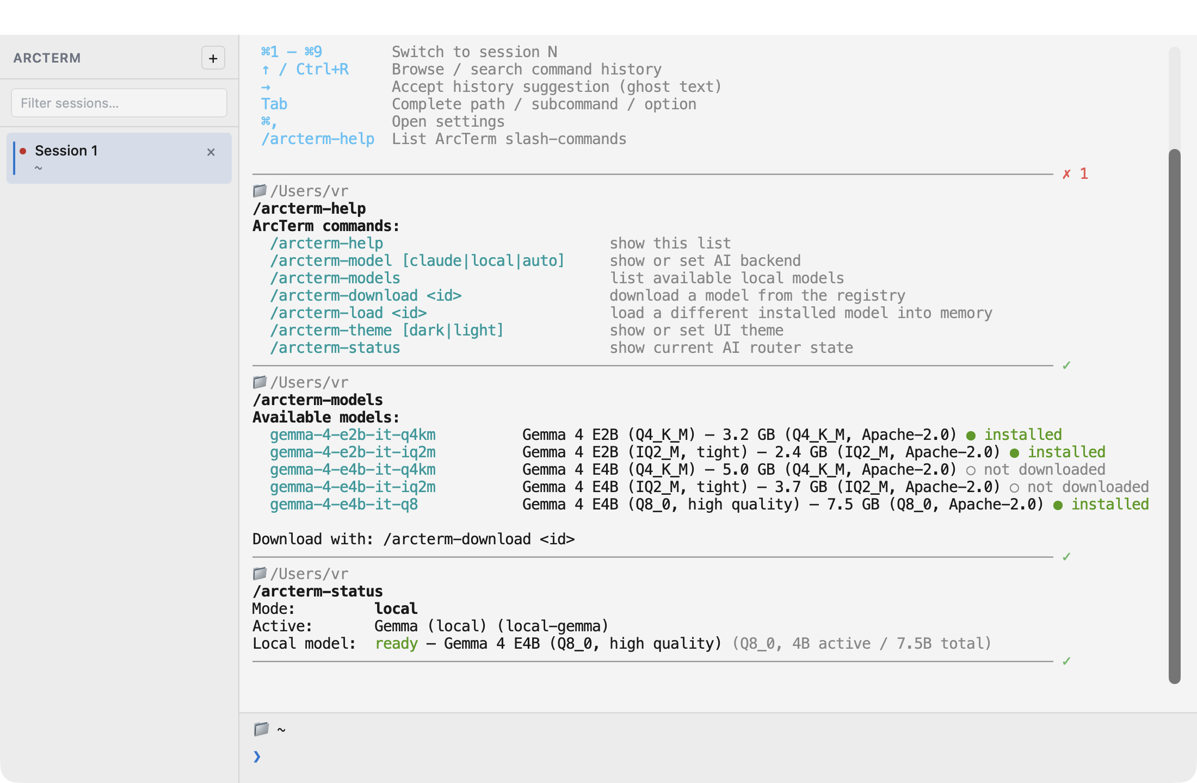Click /arcterm-model [claude|local|auto] command
Screen dimensions: 1197x783
[417, 261]
